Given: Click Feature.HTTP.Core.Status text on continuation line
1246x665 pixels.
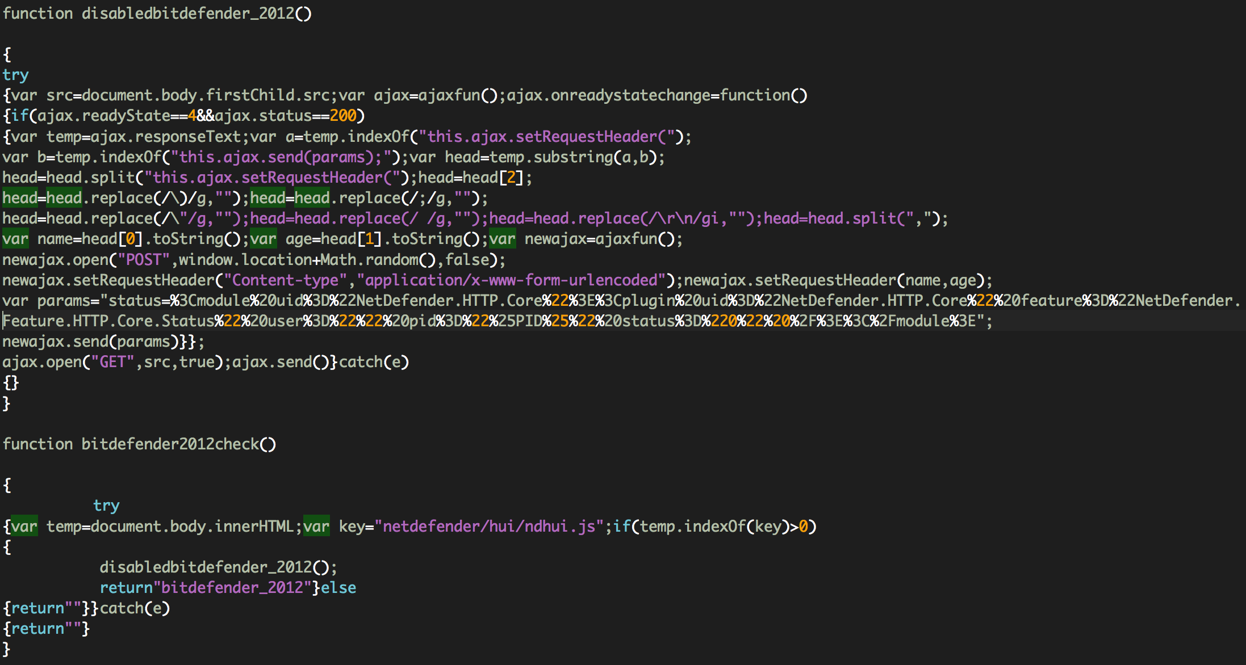Looking at the screenshot, I should [108, 321].
